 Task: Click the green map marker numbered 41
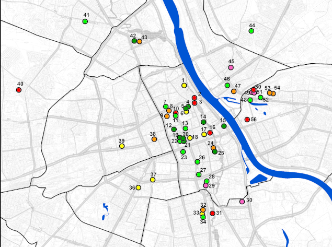85,21
